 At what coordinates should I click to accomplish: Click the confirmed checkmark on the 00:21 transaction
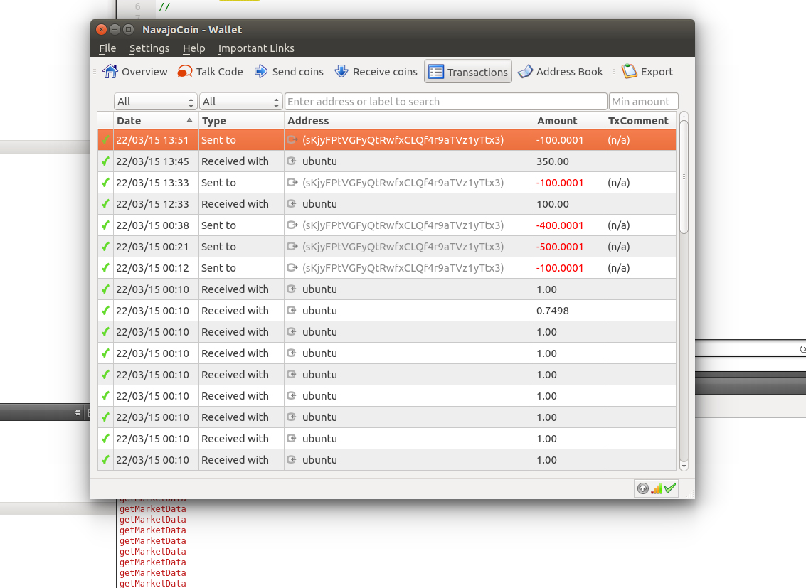[x=105, y=247]
